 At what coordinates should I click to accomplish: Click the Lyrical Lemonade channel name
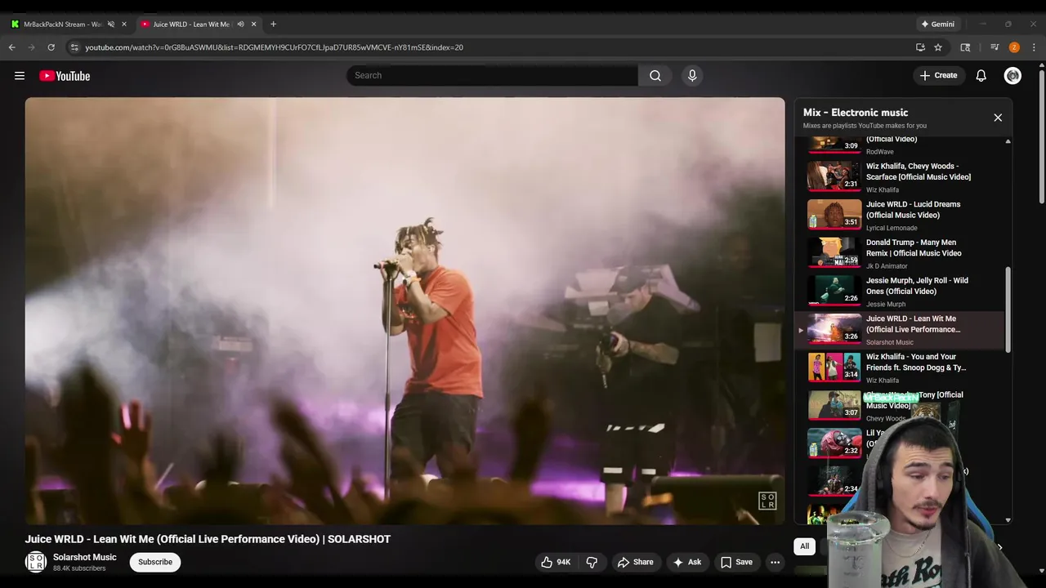[x=892, y=228]
